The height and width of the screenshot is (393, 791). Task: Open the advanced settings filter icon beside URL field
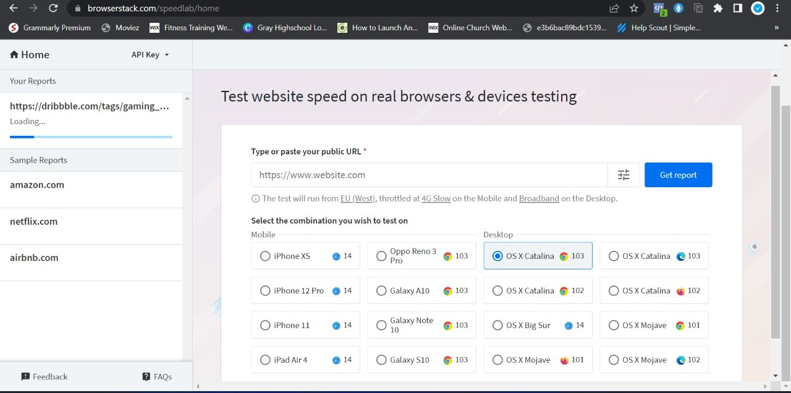click(624, 175)
